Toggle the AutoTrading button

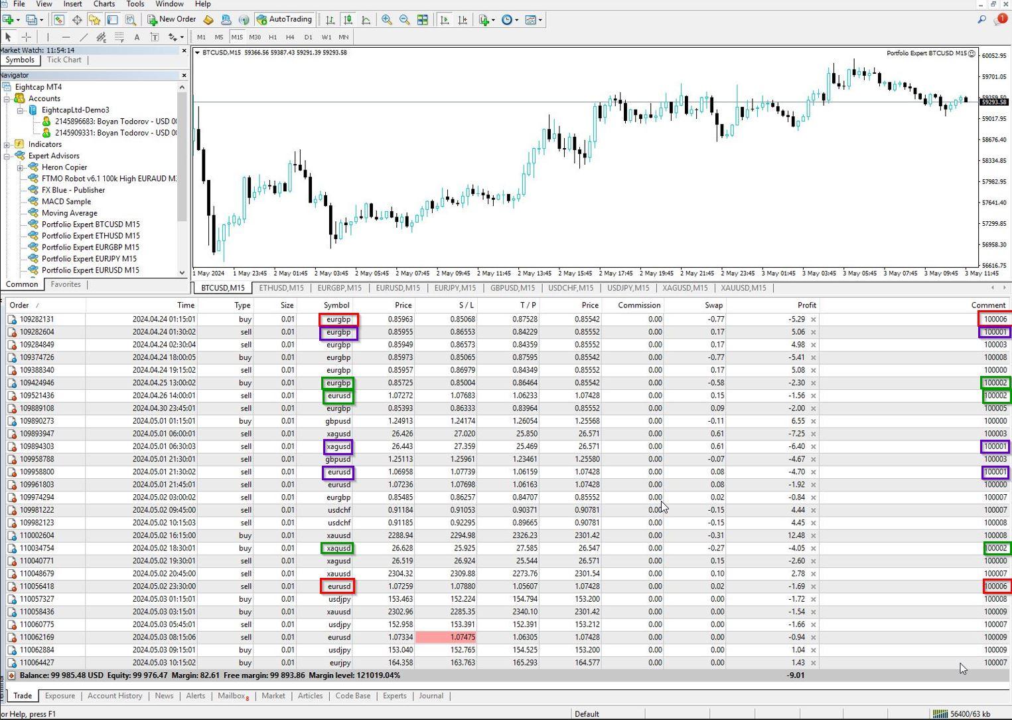point(284,20)
